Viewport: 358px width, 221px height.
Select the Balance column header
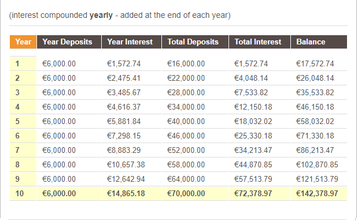319,42
